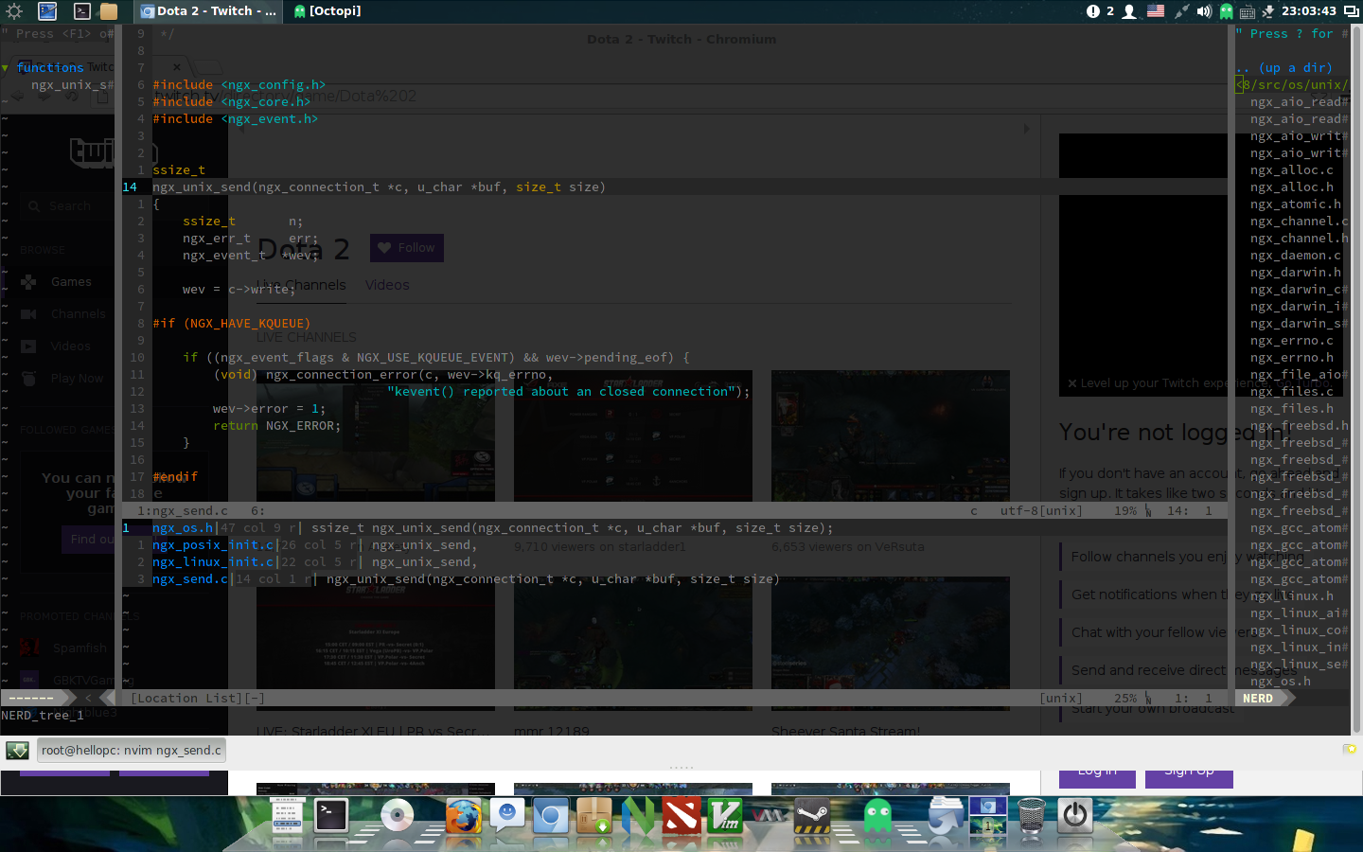The height and width of the screenshot is (852, 1363).
Task: Click the 1:ngx_send.c status line
Action: click(x=674, y=511)
